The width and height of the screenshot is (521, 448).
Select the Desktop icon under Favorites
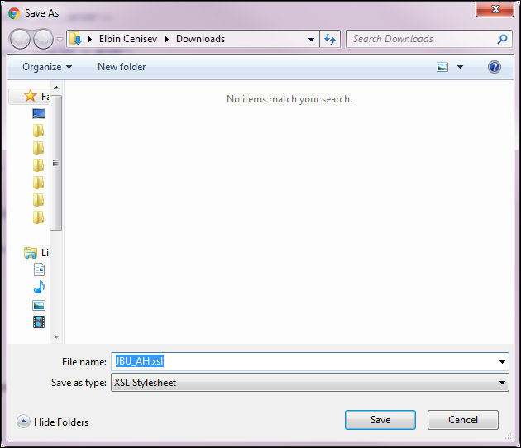39,113
